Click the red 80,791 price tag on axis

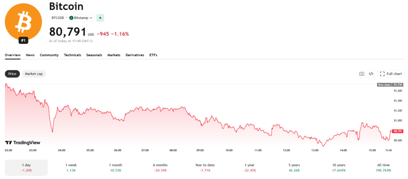pyautogui.click(x=398, y=131)
